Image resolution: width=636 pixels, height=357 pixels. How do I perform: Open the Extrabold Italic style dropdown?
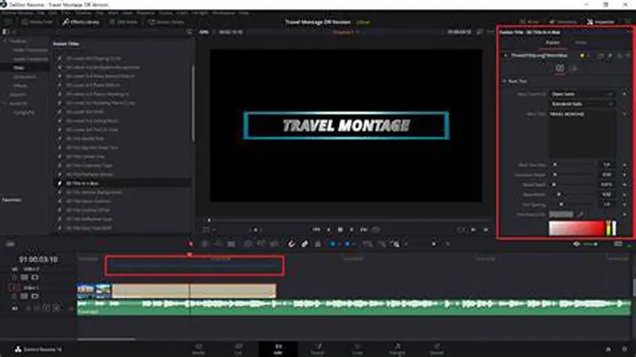point(582,104)
